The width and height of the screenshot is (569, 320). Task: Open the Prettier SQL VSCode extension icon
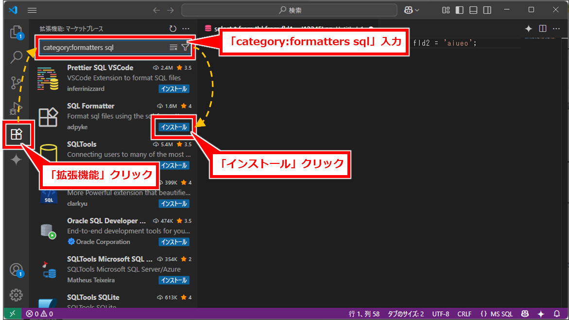click(x=48, y=78)
